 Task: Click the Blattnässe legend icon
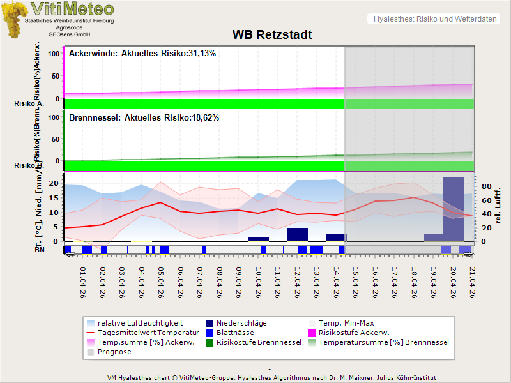210,333
